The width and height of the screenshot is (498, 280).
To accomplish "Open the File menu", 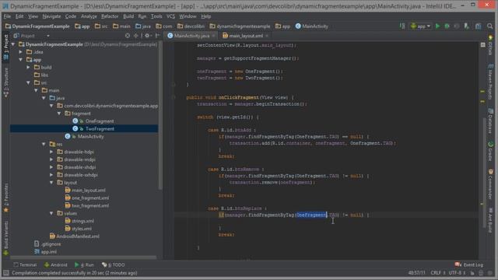I will pyautogui.click(x=7, y=16).
